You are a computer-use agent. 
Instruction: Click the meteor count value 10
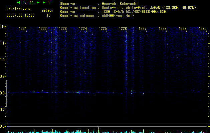pyautogui.click(x=48, y=15)
